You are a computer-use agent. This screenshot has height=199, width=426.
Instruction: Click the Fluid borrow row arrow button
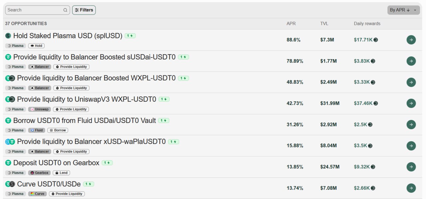point(411,125)
